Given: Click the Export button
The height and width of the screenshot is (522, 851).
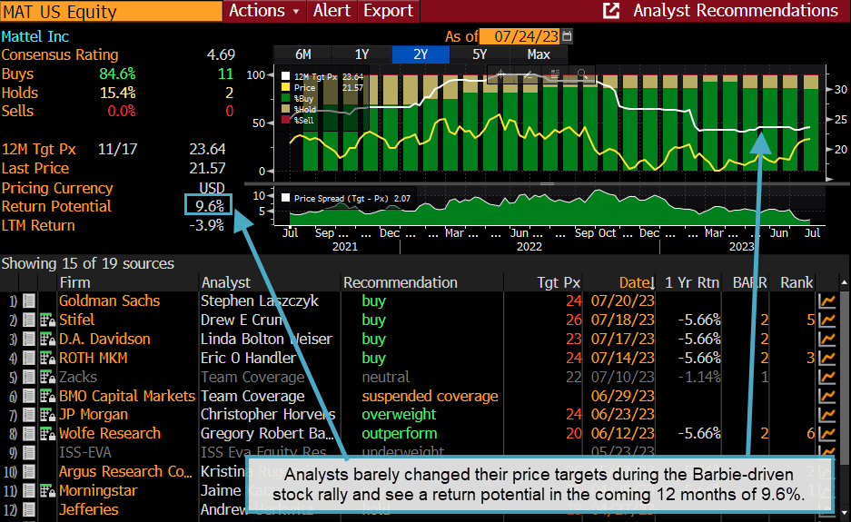Looking at the screenshot, I should pyautogui.click(x=388, y=11).
